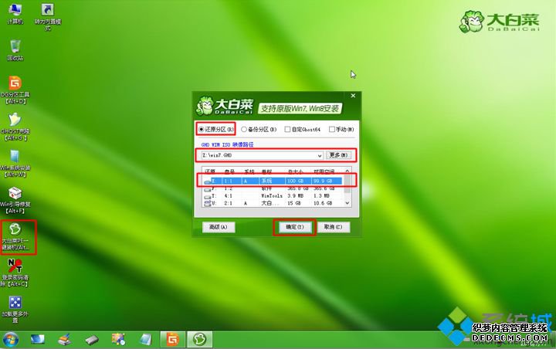Select the U: 15 GB partition row
This screenshot has height=349, width=556.
point(273,203)
